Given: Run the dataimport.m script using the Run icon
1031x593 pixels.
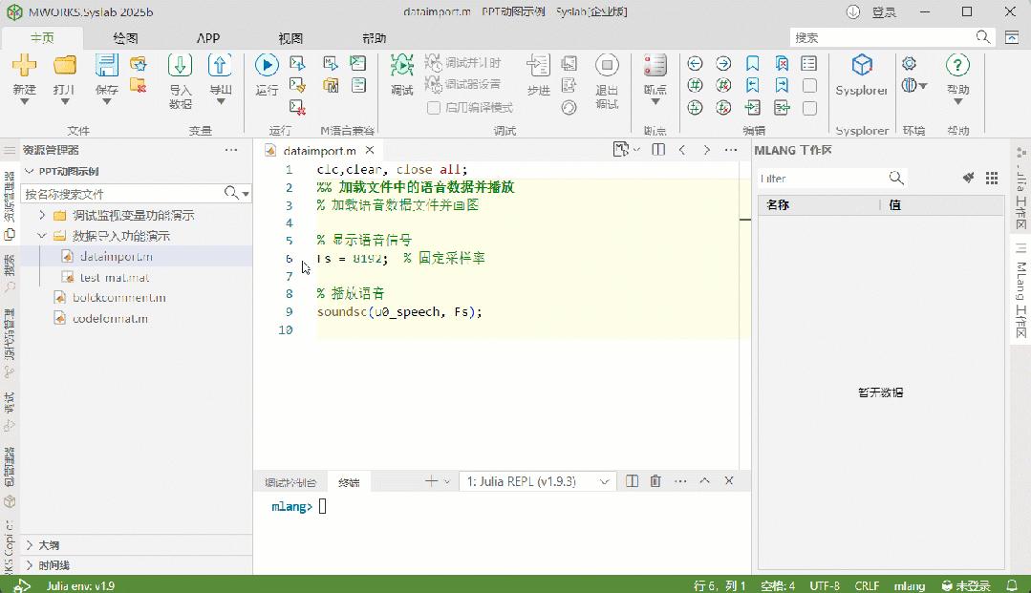Looking at the screenshot, I should click(267, 66).
